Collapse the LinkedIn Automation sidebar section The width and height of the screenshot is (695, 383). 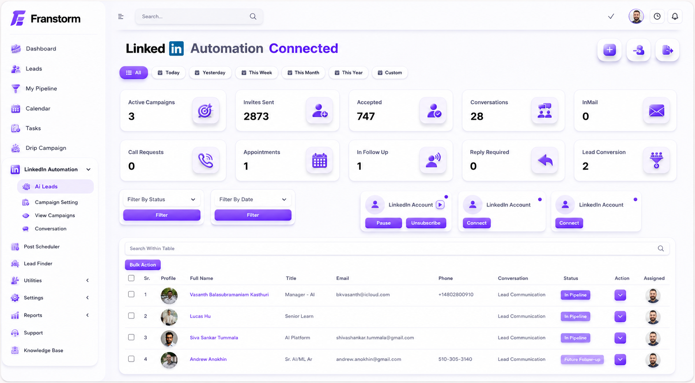pyautogui.click(x=88, y=169)
